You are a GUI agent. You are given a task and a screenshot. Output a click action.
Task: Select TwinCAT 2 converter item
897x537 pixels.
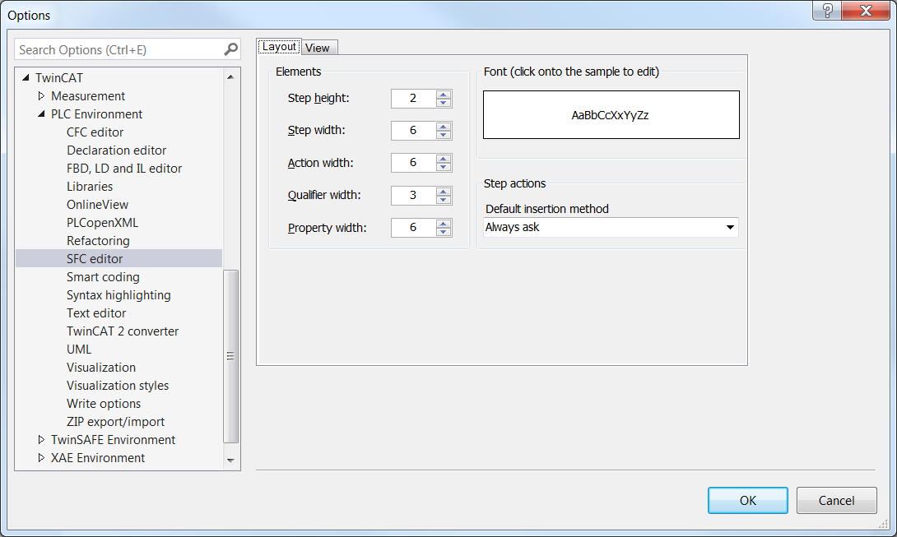tap(123, 331)
